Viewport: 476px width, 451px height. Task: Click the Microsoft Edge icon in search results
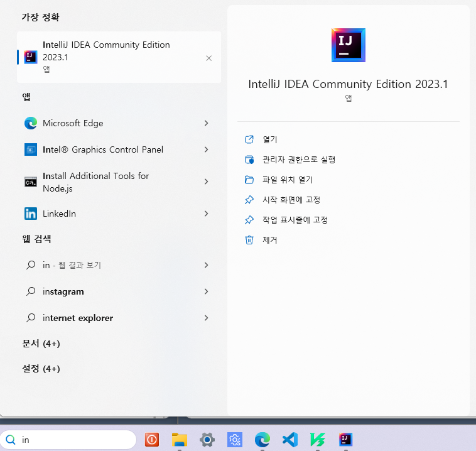pos(31,123)
